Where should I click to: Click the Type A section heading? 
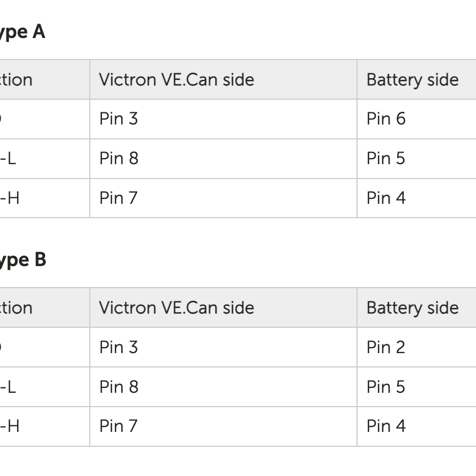(x=22, y=32)
